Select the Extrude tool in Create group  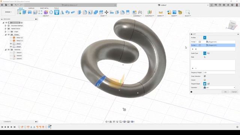tap(24, 12)
